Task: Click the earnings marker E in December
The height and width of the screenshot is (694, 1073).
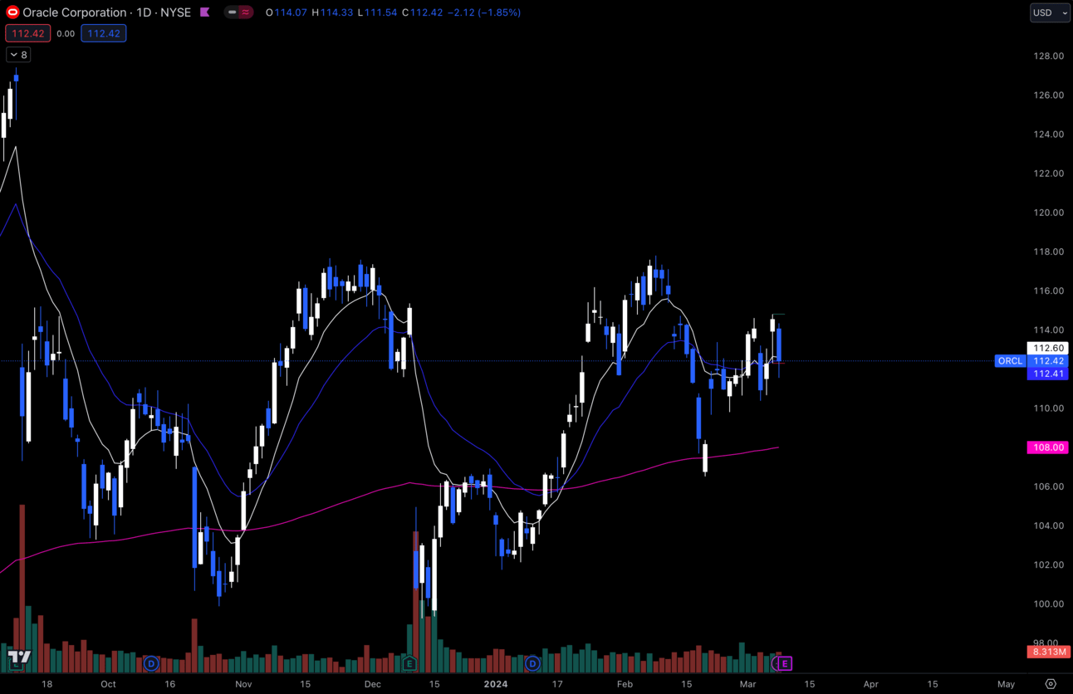Action: click(x=409, y=663)
